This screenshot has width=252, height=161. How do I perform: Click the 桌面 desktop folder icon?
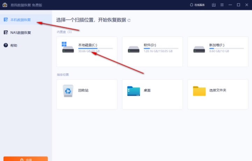click(x=134, y=91)
